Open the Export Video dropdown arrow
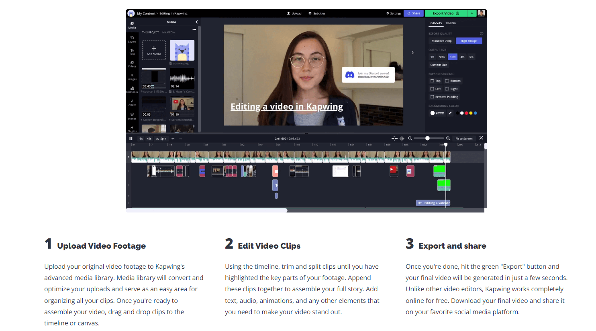The image size is (596, 331). [472, 13]
